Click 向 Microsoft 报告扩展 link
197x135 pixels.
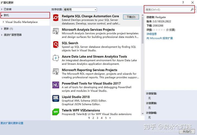(x=160, y=38)
